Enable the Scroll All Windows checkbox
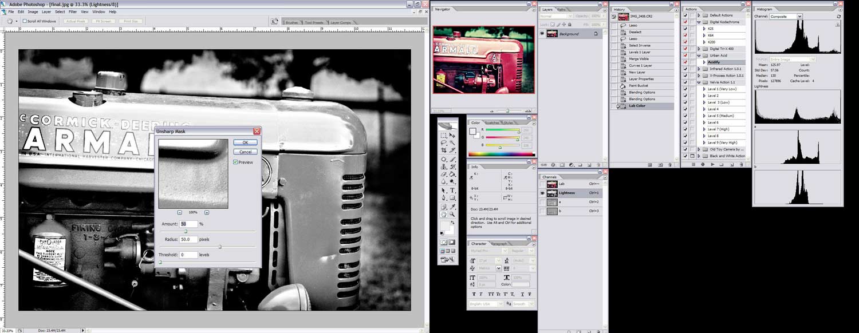 click(25, 21)
